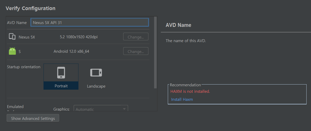Image resolution: width=311 pixels, height=131 pixels.
Task: Click the 'Verify Configuration' heading
Action: click(x=31, y=8)
